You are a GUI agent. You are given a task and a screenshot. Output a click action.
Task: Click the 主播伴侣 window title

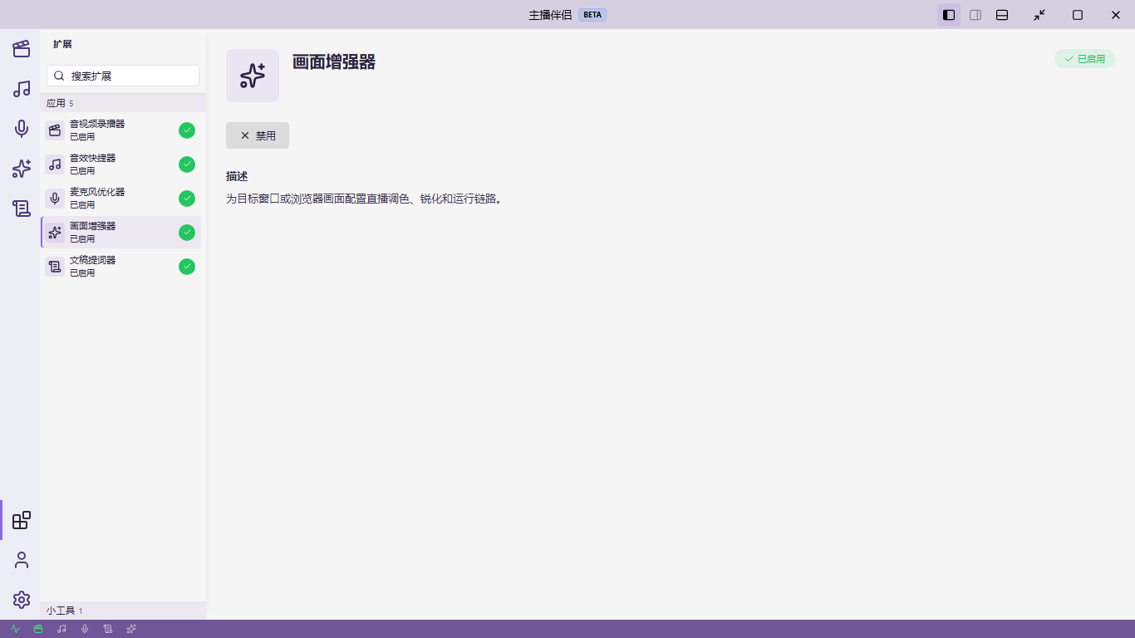pyautogui.click(x=550, y=15)
